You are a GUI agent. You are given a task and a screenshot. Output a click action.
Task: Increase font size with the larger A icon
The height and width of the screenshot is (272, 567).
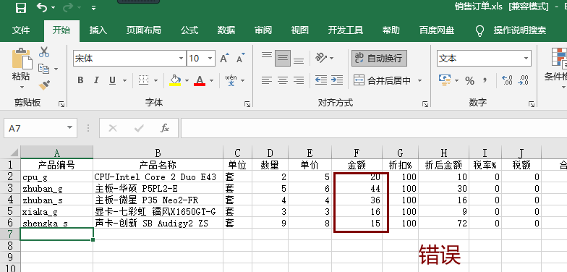(224, 58)
